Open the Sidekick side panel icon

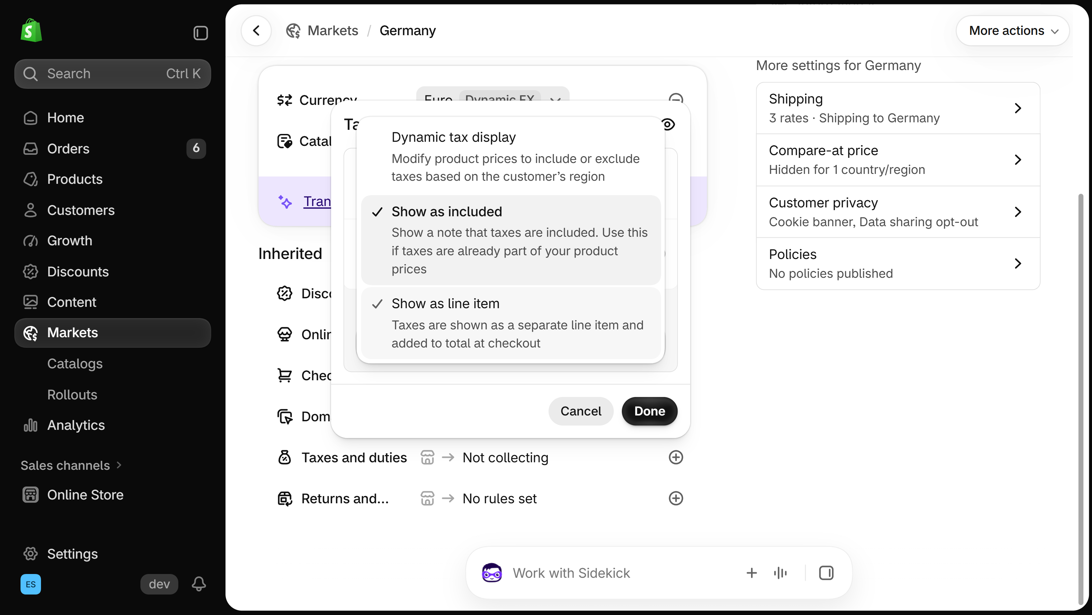tap(826, 573)
